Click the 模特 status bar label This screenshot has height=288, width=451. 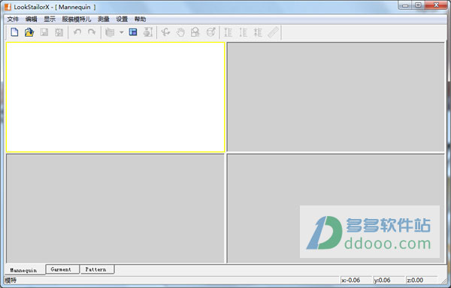click(11, 280)
